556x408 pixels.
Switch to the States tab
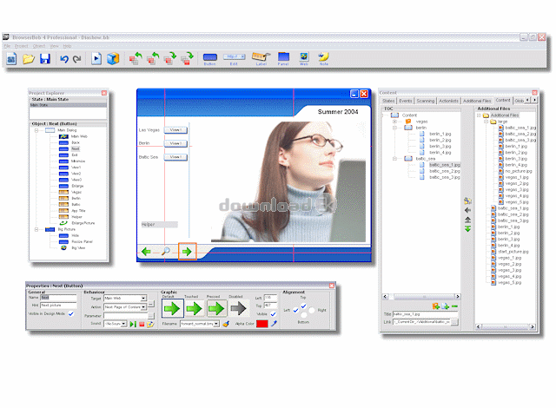click(388, 101)
